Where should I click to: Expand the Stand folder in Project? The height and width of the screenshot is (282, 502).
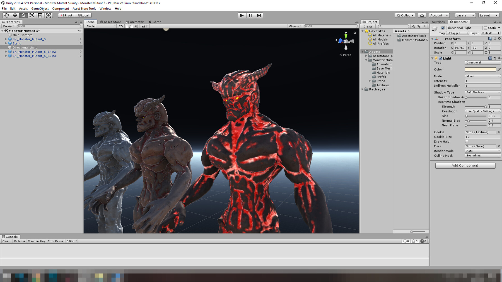click(370, 81)
